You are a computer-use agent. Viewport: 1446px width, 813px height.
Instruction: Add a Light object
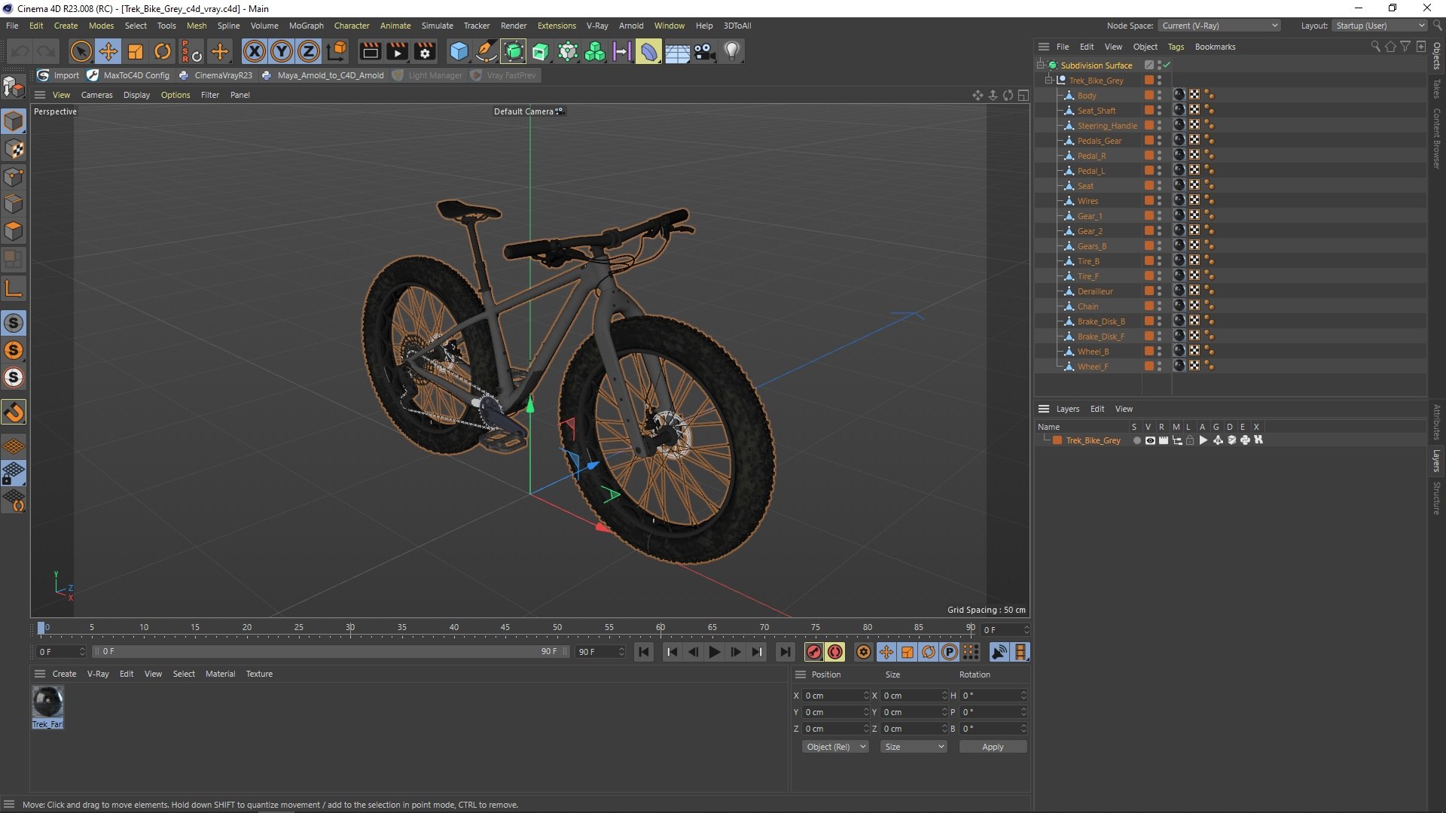point(732,52)
